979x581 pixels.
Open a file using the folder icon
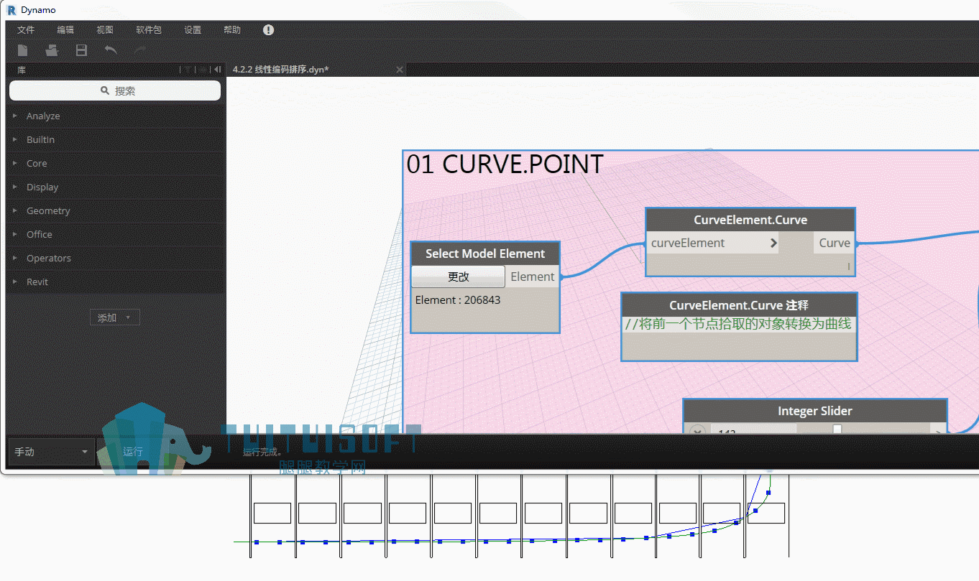(x=52, y=50)
